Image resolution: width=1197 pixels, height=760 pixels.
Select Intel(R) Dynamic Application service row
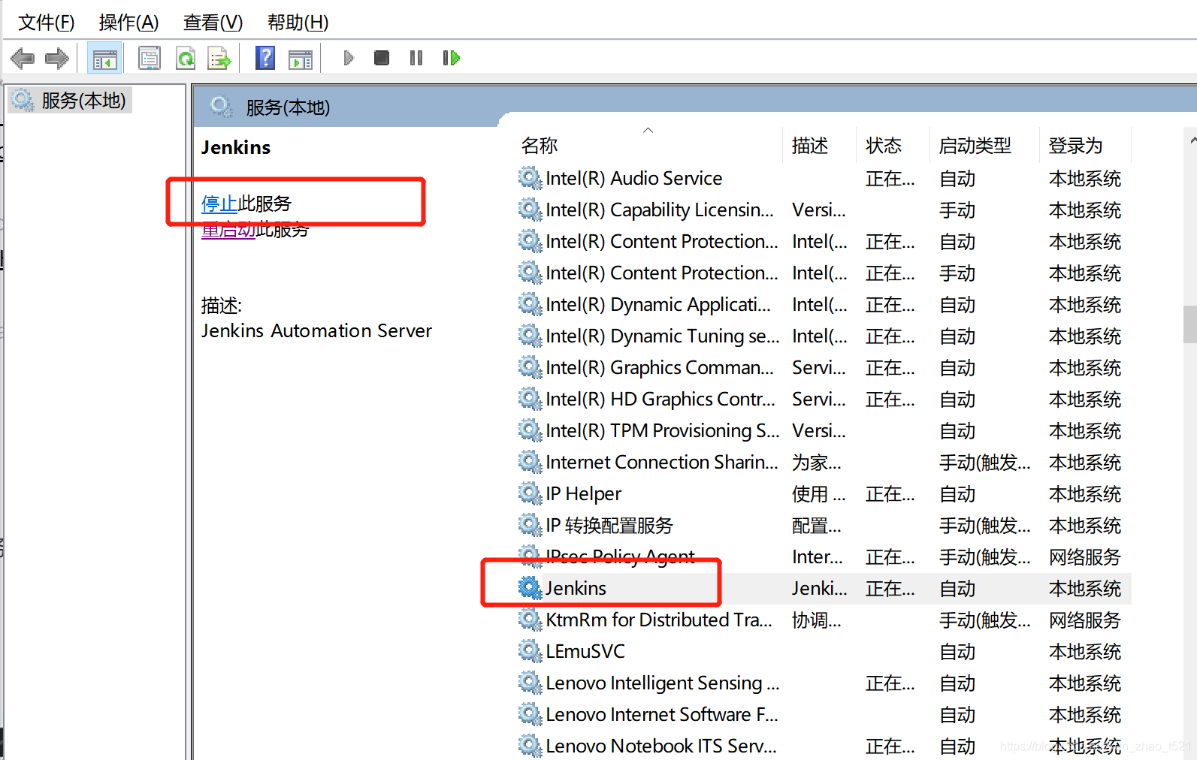click(824, 304)
